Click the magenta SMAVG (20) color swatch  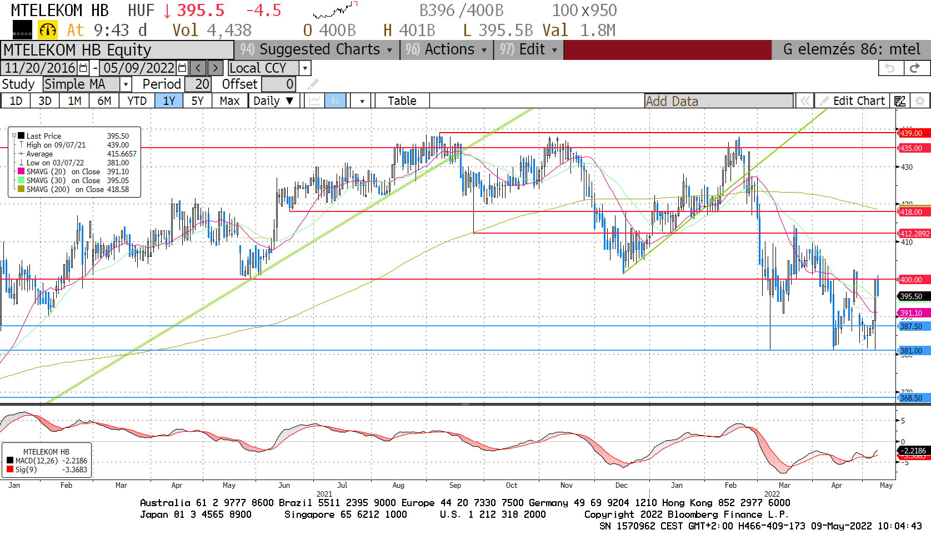[21, 171]
